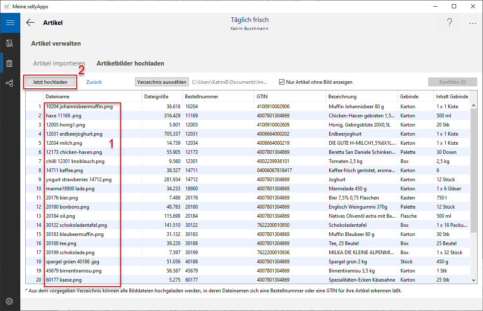Click 'Verzeichnis auswählen' button
This screenshot has height=311, width=483.
point(162,82)
